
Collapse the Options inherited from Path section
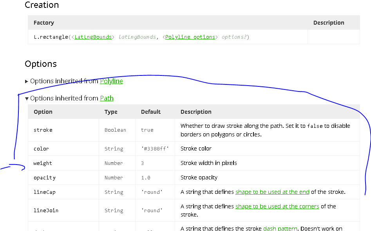[27, 98]
